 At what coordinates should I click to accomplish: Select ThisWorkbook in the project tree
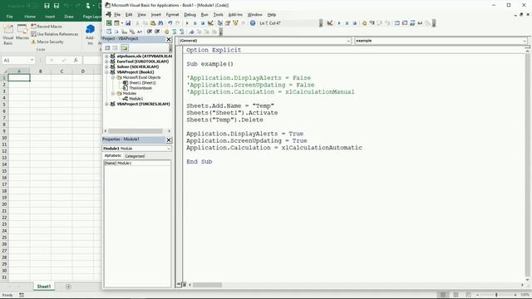tap(140, 88)
